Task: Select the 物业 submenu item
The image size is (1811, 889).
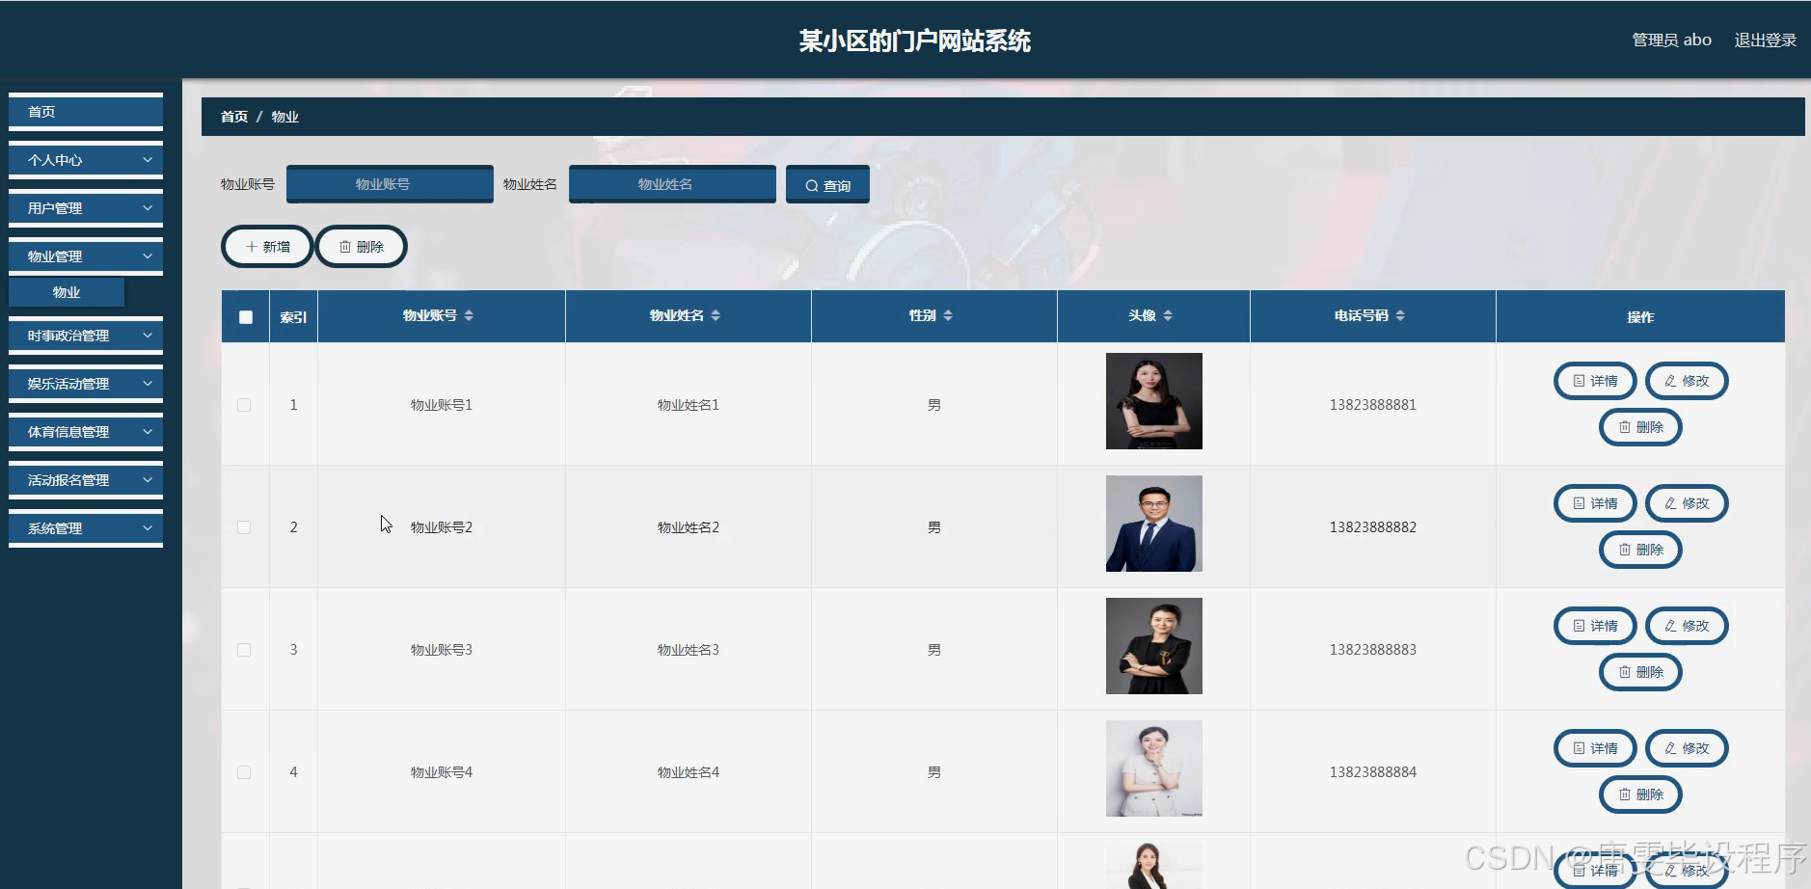Action: point(67,292)
